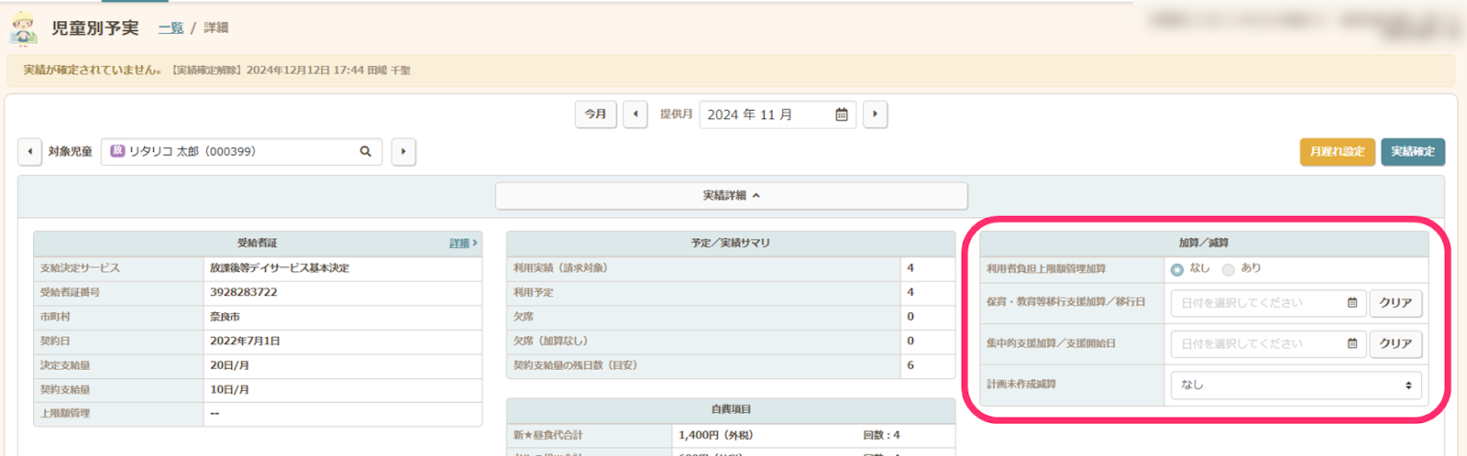Select あり for 利用者負担上限額管理加算

coord(1229,269)
